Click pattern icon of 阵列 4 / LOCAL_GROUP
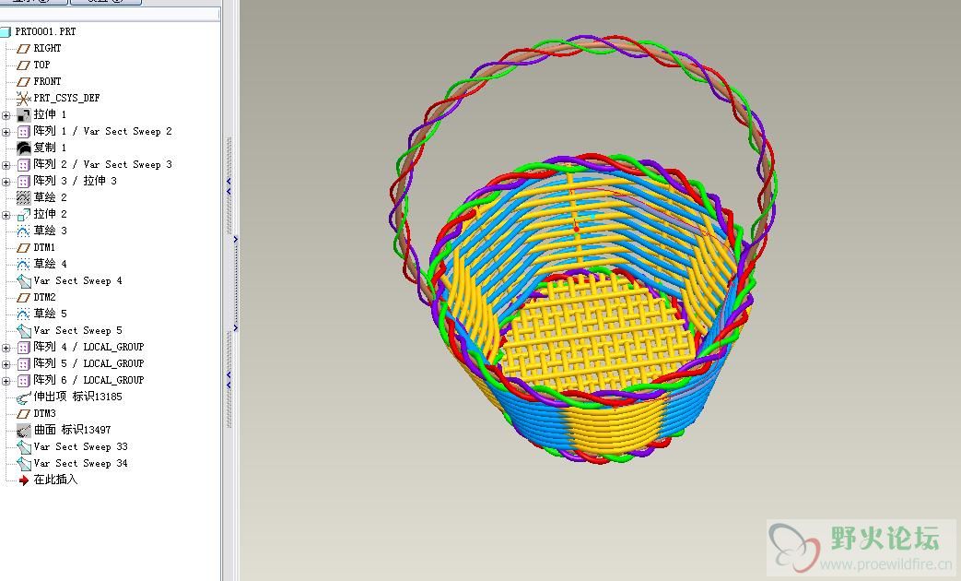The image size is (961, 581). 23,348
